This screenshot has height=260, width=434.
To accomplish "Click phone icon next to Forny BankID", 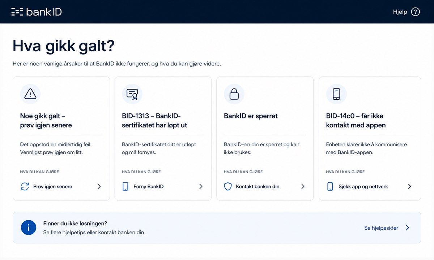I will pos(125,187).
